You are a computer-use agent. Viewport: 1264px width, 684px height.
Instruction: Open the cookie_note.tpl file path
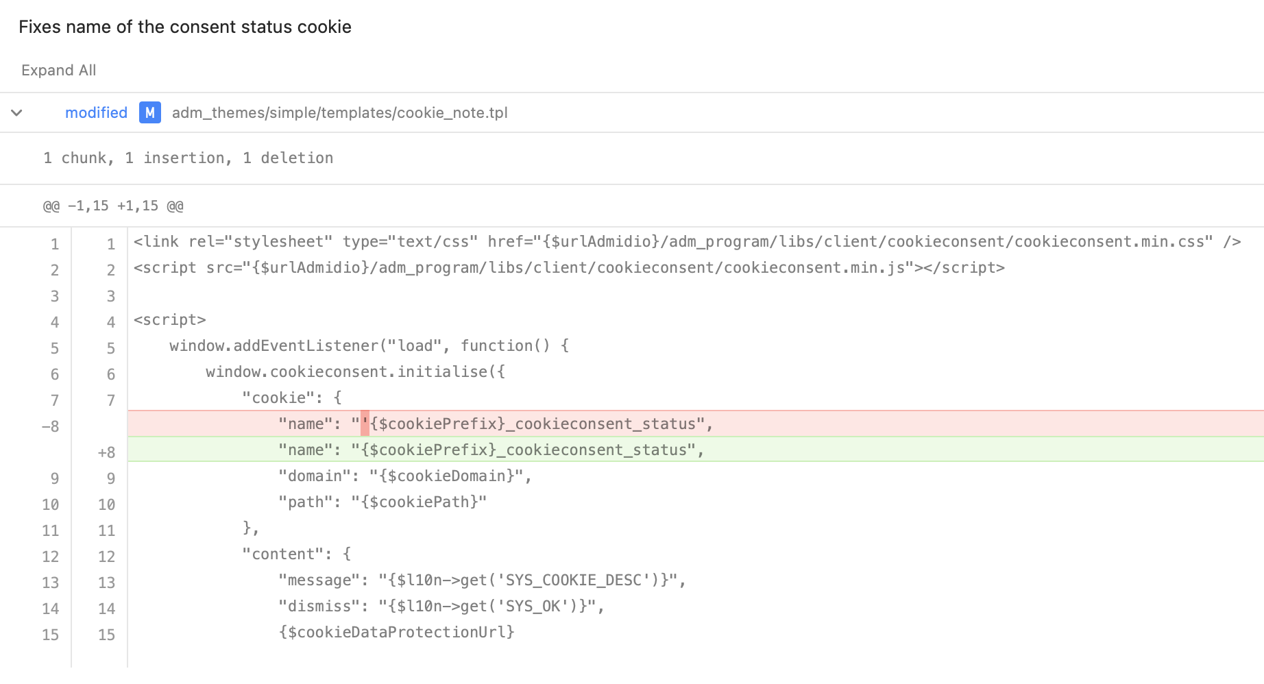point(339,112)
